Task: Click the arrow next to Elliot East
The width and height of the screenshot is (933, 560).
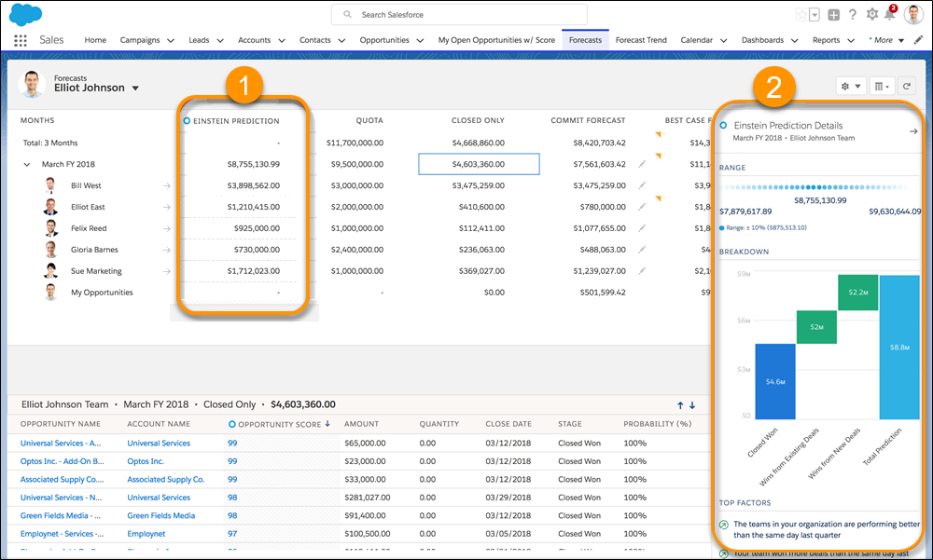Action: click(x=167, y=208)
